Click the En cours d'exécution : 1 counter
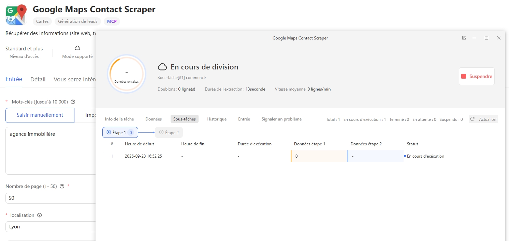509x241 pixels. click(x=365, y=119)
